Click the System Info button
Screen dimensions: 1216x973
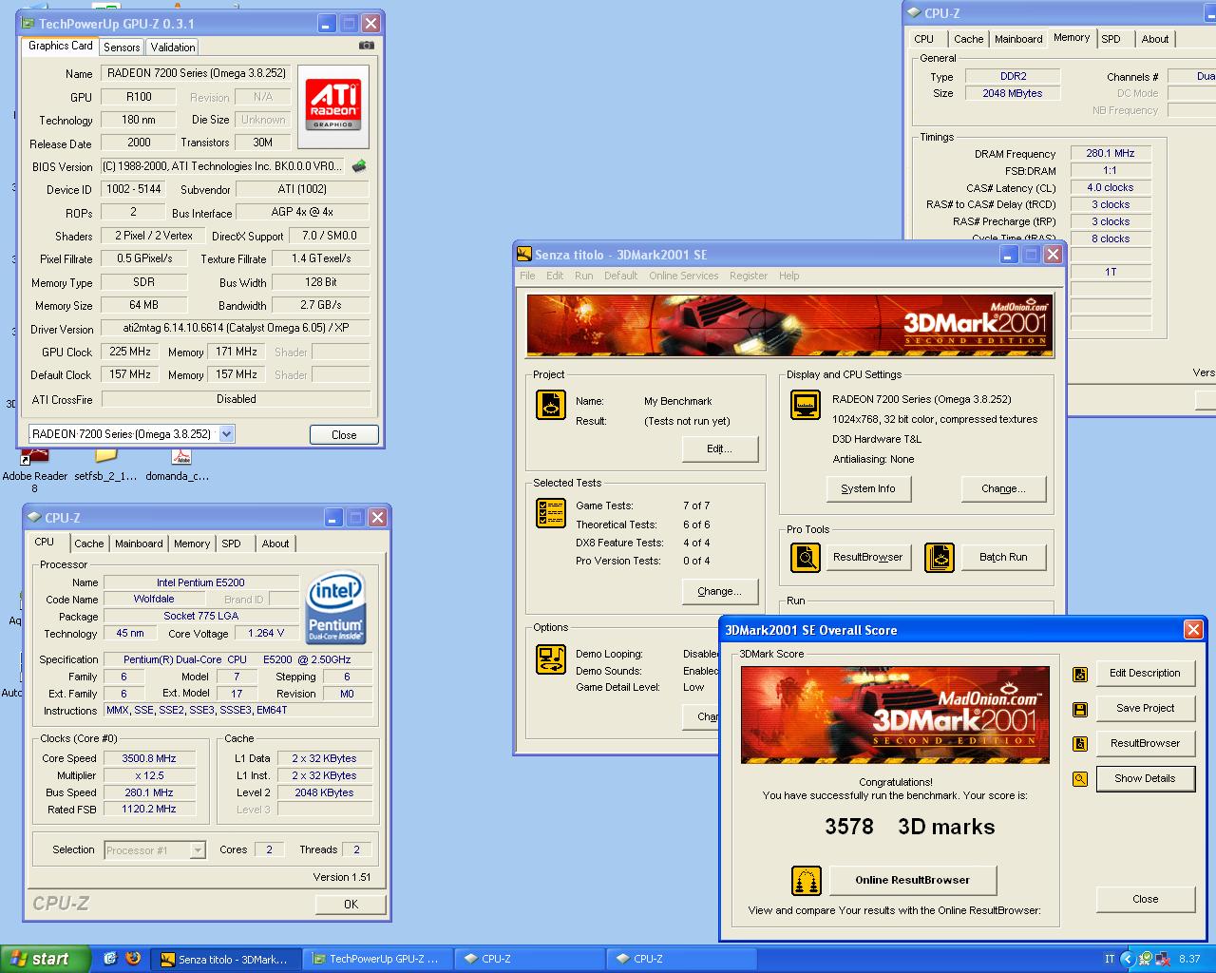[x=868, y=488]
